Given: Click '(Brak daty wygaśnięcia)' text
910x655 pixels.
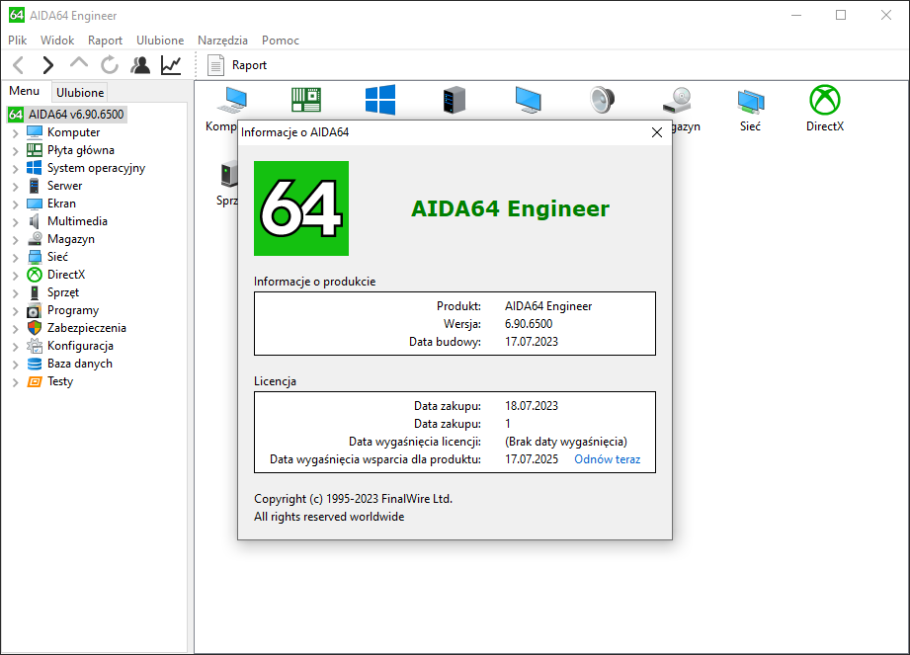Looking at the screenshot, I should pyautogui.click(x=566, y=442).
